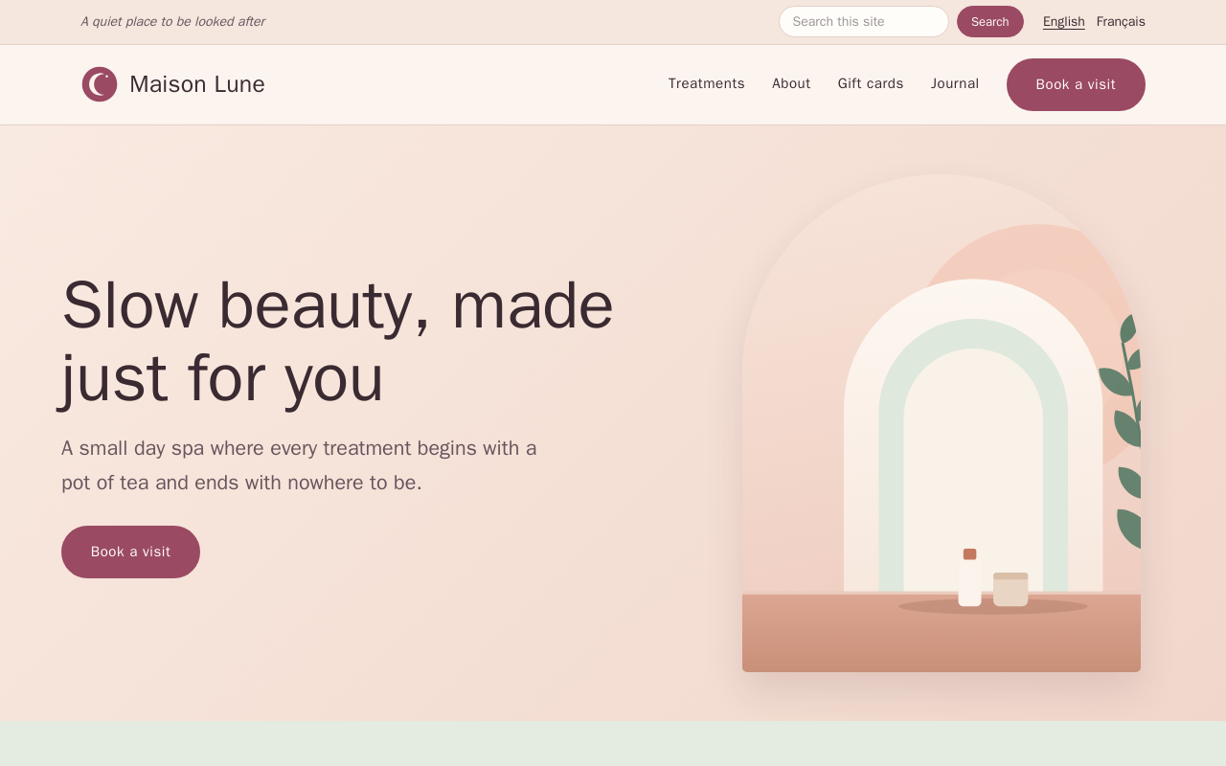Image resolution: width=1226 pixels, height=766 pixels.
Task: Focus the Search this site field
Action: tap(863, 21)
